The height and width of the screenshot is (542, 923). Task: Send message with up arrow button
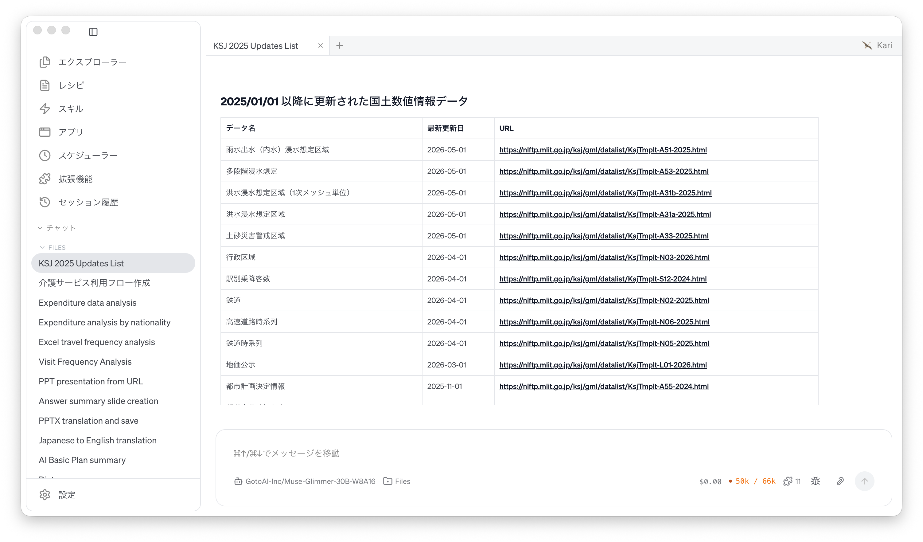coord(864,481)
